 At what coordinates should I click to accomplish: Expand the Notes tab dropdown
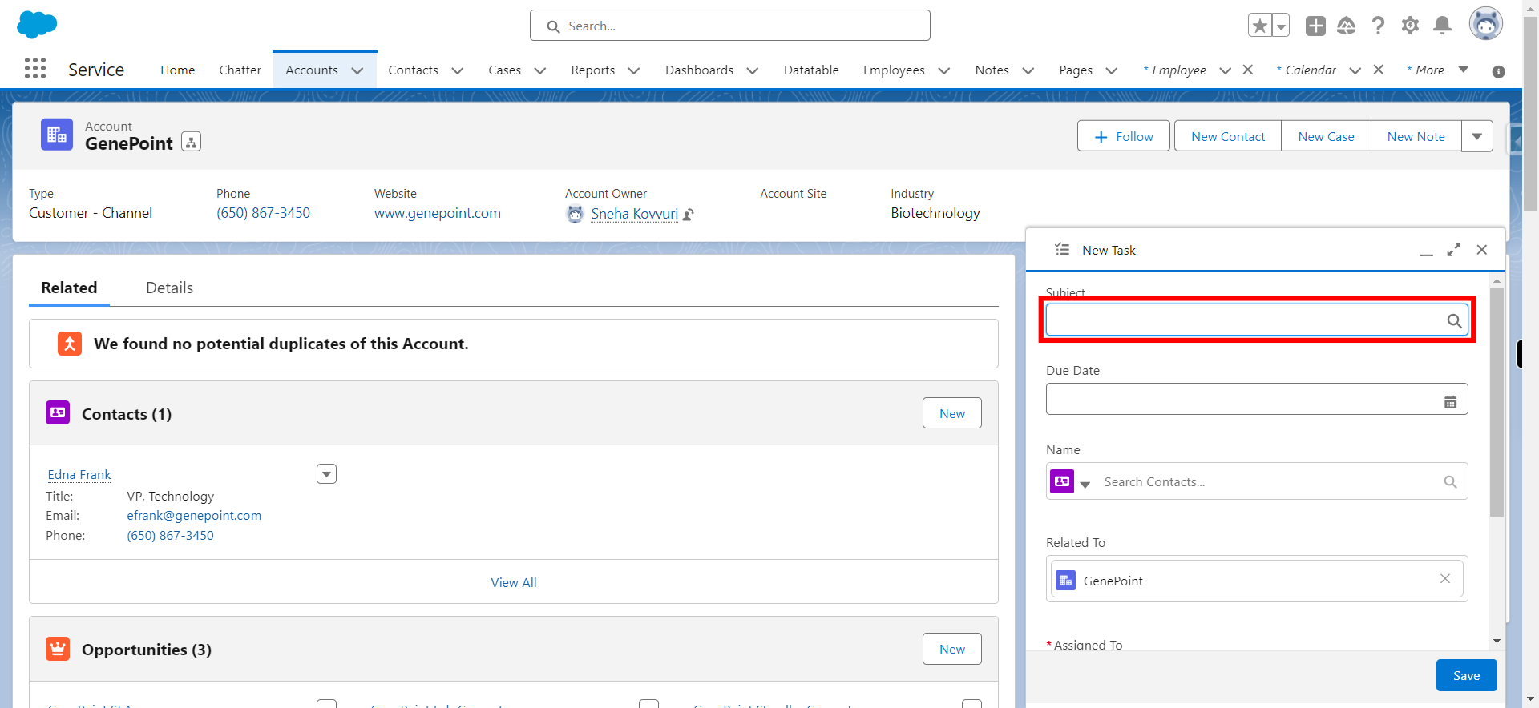1028,70
